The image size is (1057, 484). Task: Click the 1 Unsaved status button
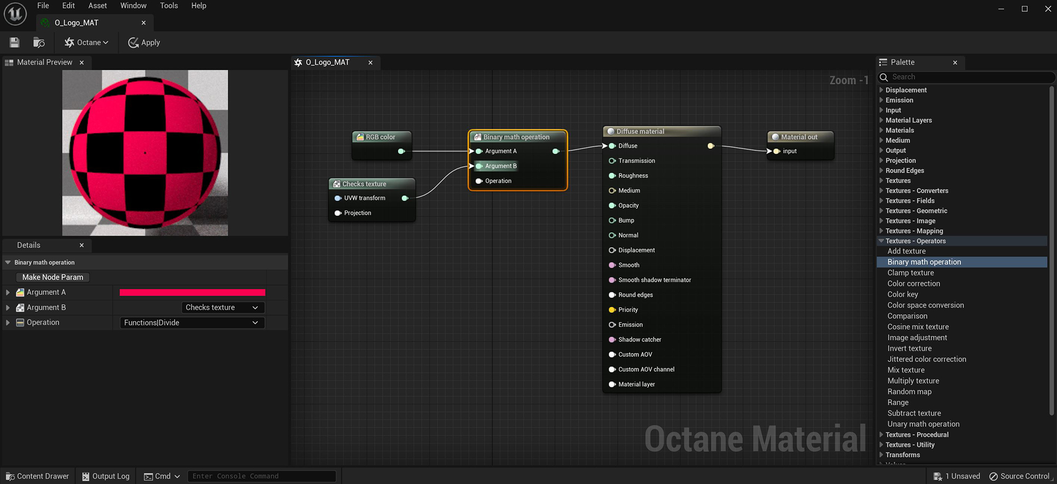click(957, 476)
